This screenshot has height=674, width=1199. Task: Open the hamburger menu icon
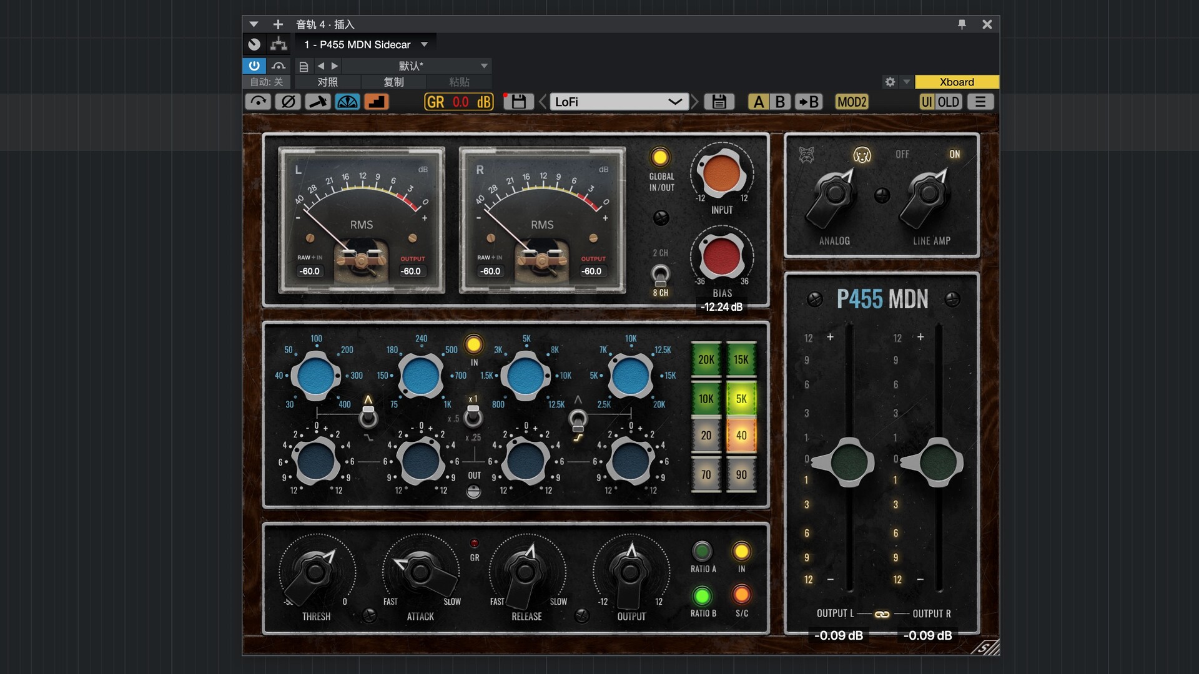pos(980,102)
